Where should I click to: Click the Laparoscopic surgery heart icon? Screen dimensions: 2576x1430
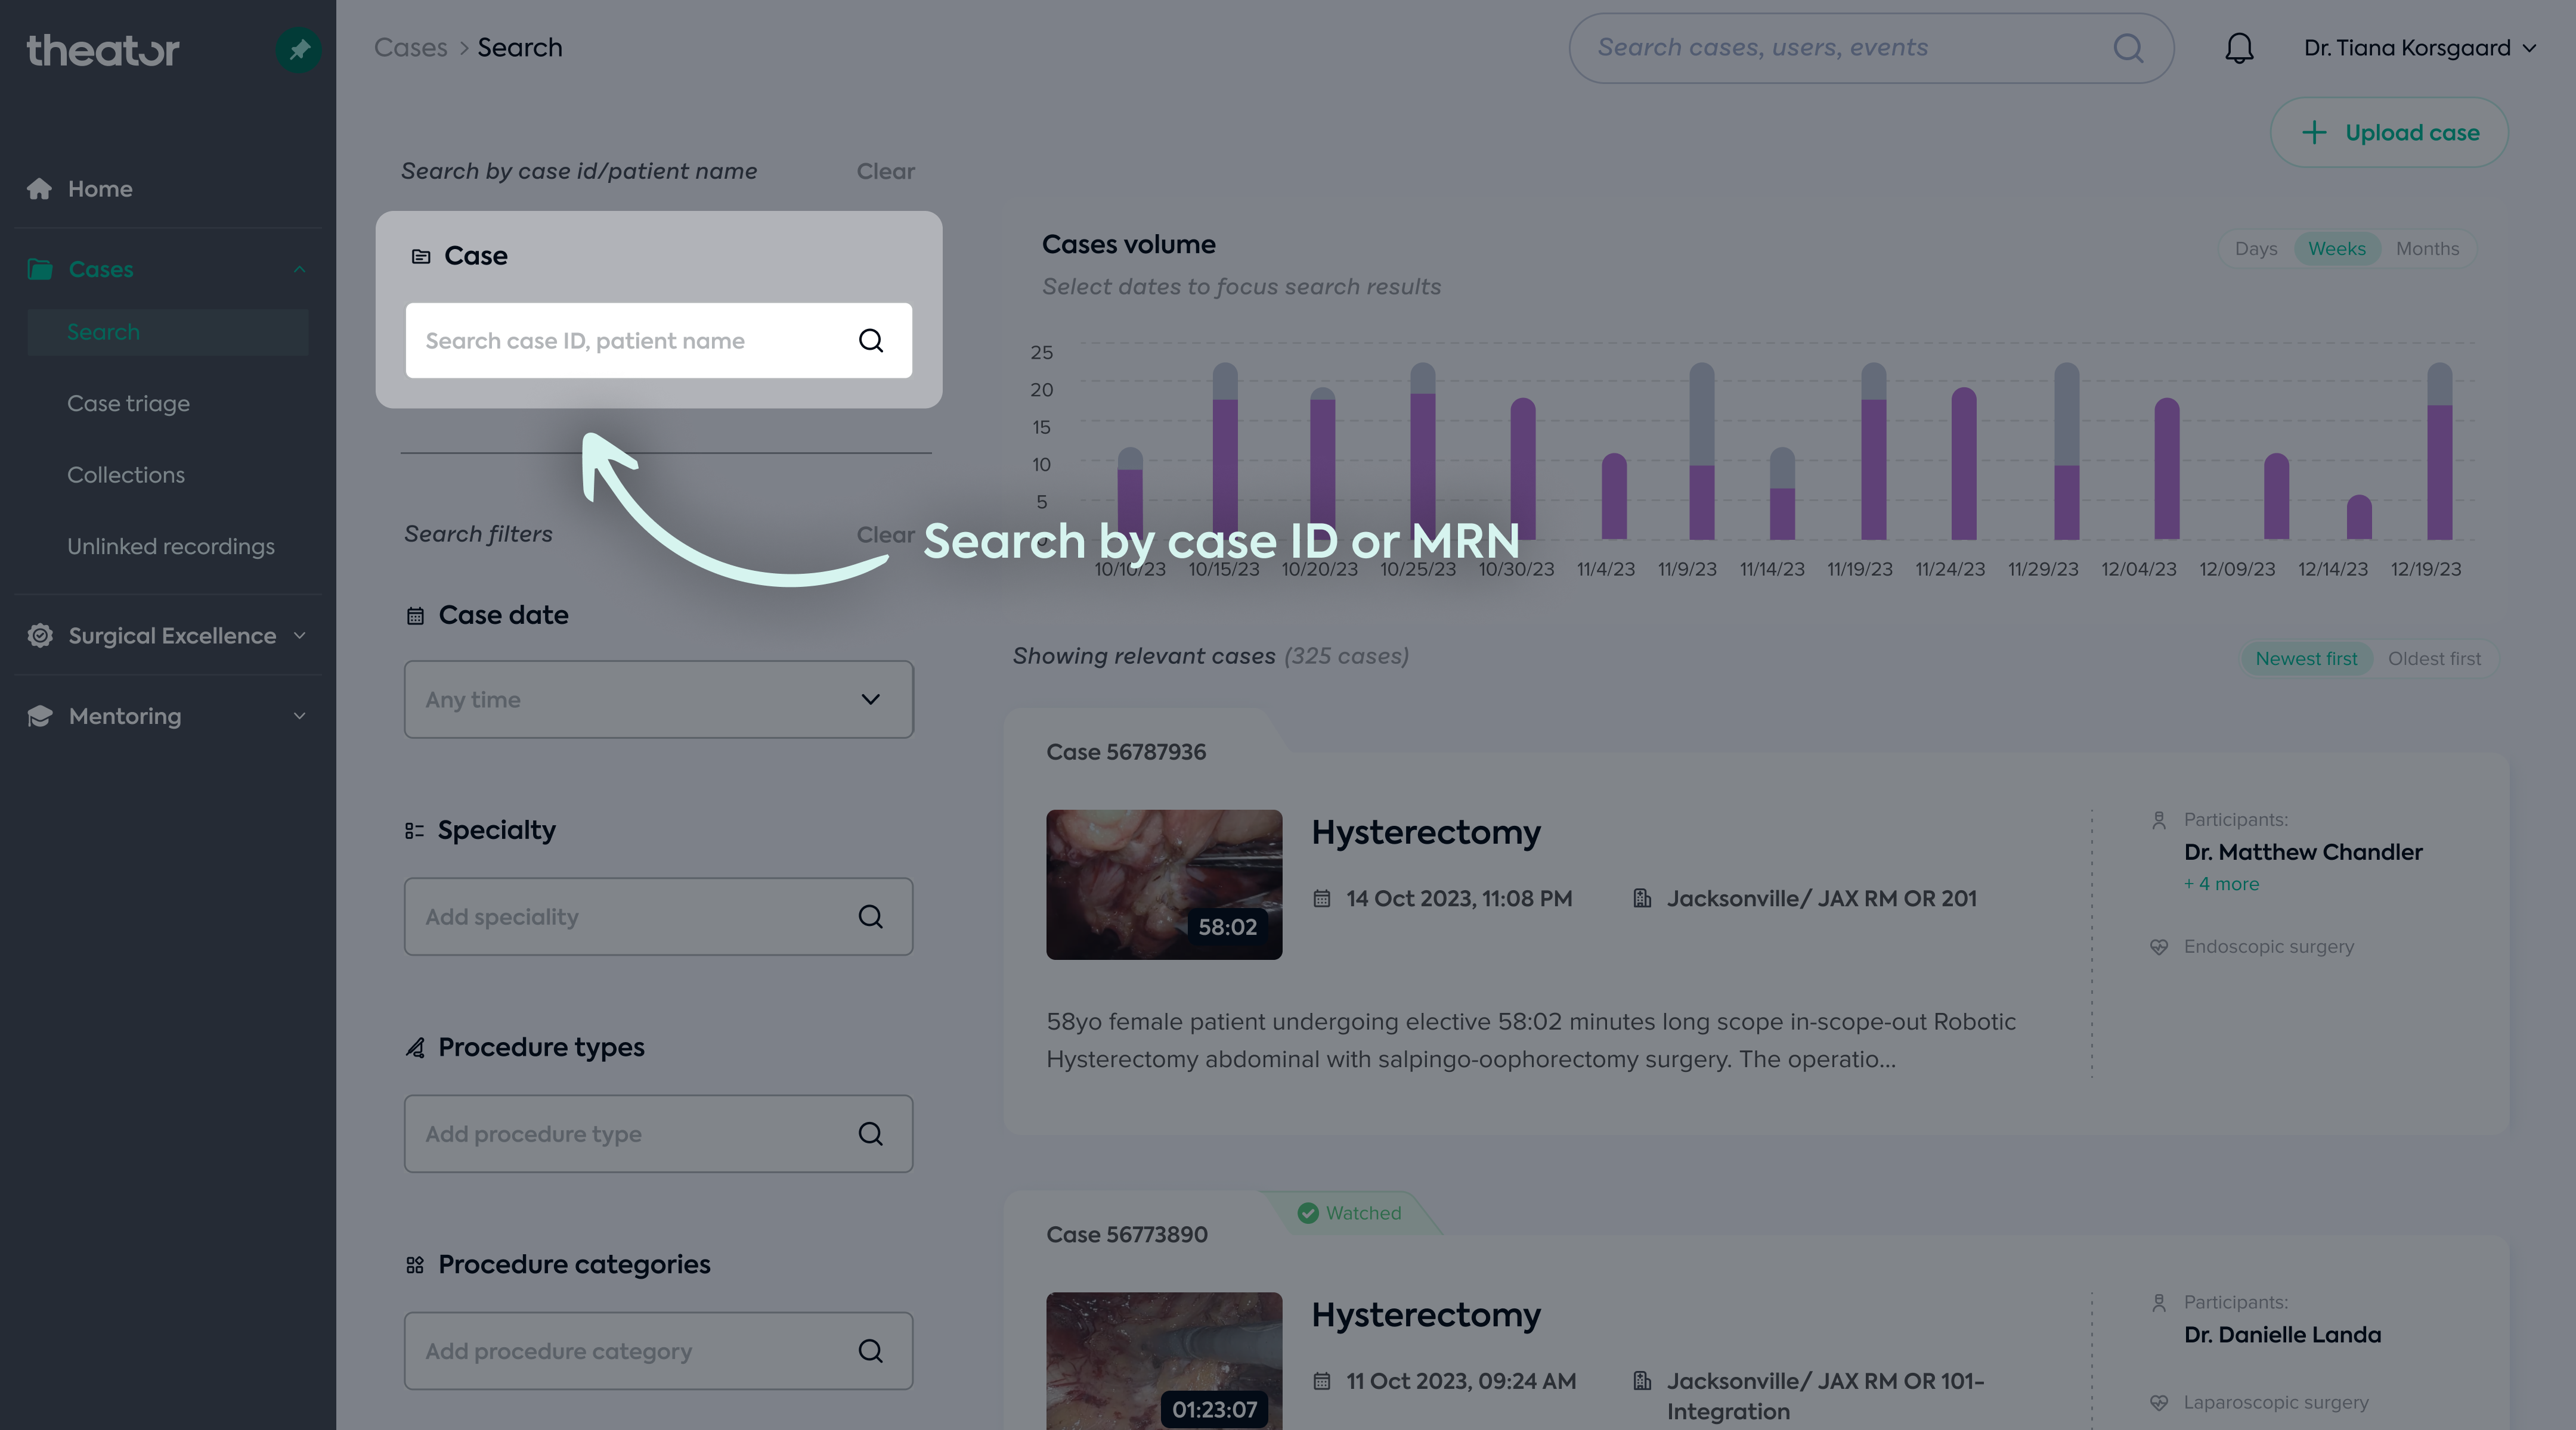pyautogui.click(x=2159, y=1403)
